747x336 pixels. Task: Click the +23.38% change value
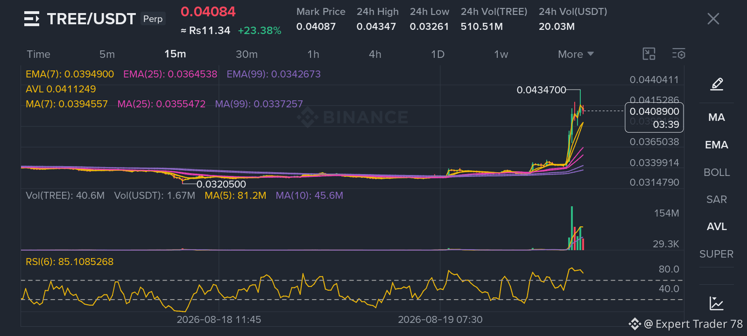point(260,31)
